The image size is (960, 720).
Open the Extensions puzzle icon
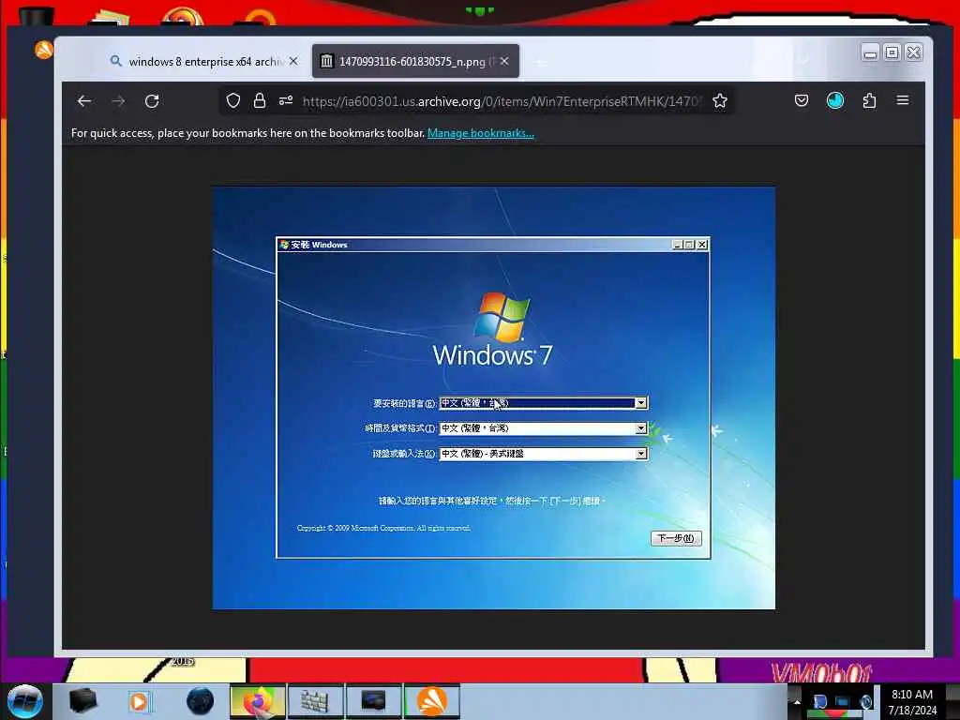click(869, 100)
